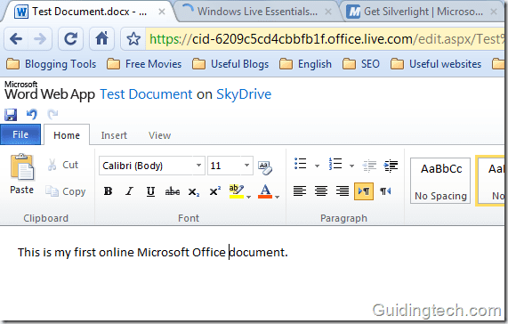Reload the current page
This screenshot has height=324, width=508.
coord(70,39)
